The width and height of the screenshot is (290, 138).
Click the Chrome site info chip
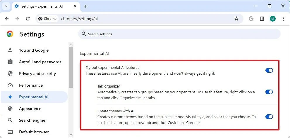pyautogui.click(x=47, y=19)
